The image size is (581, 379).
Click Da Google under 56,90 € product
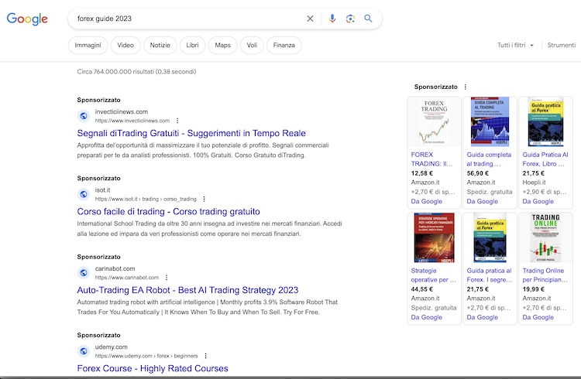pos(483,201)
